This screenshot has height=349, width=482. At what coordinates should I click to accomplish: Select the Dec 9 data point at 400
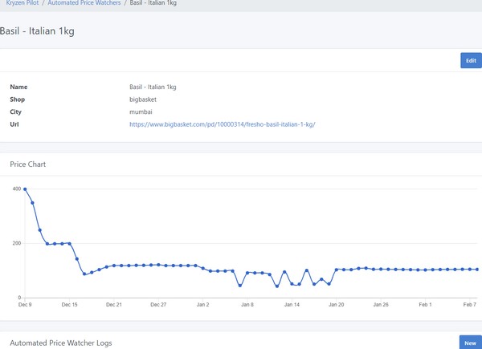(x=25, y=189)
